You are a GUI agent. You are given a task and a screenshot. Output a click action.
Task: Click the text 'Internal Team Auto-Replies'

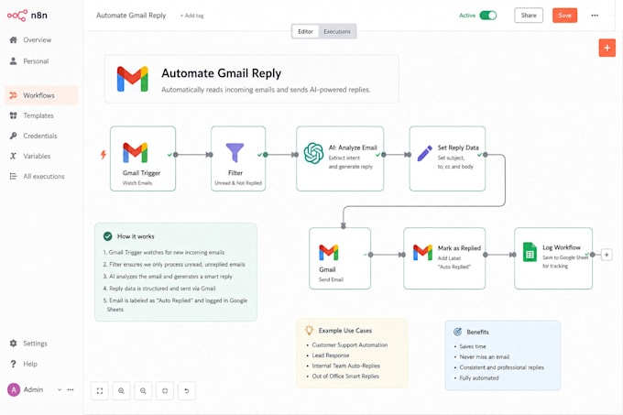pos(345,366)
